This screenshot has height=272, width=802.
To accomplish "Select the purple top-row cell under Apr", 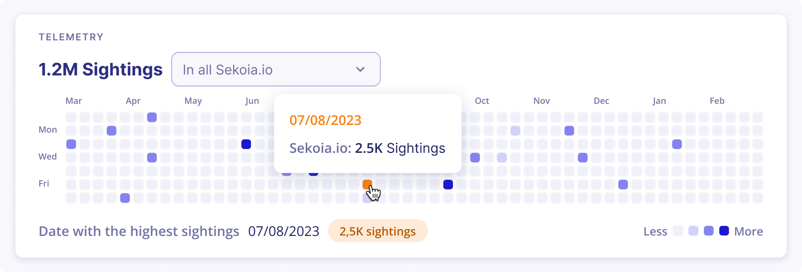I will (152, 117).
